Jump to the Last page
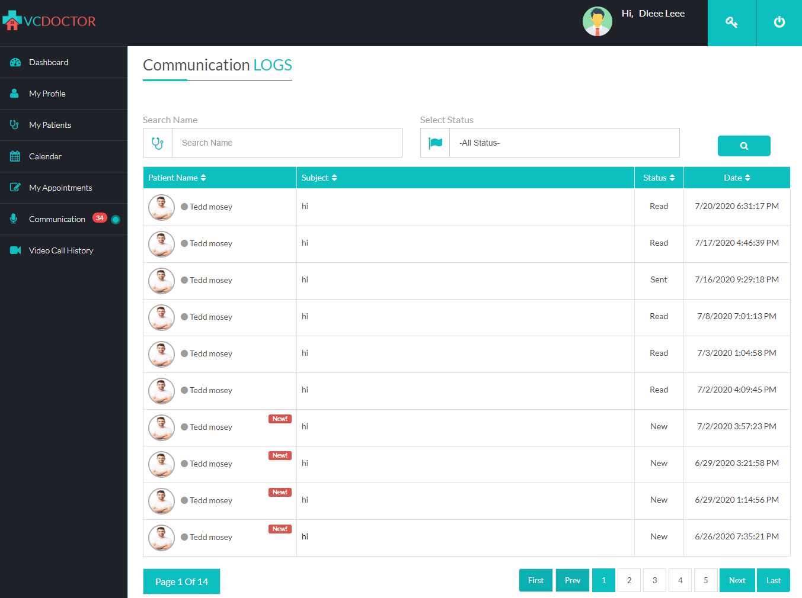Image resolution: width=802 pixels, height=598 pixels. coord(773,580)
